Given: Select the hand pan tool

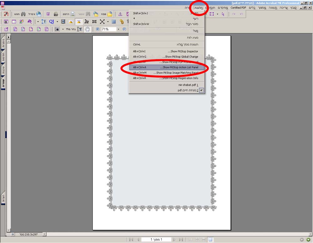Looking at the screenshot, I should (x=87, y=29).
